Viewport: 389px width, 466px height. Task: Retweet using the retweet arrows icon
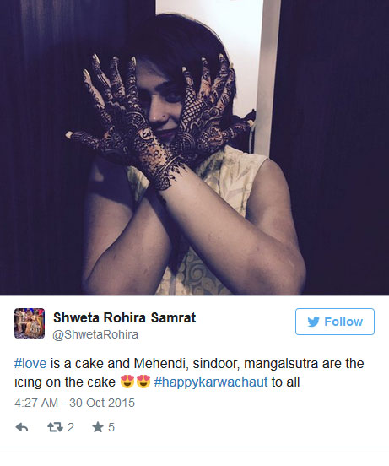(55, 427)
